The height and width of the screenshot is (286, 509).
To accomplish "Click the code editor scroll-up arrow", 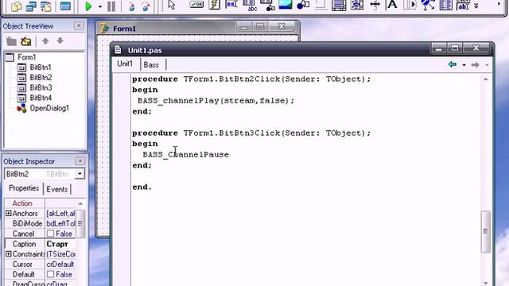I will pos(486,79).
